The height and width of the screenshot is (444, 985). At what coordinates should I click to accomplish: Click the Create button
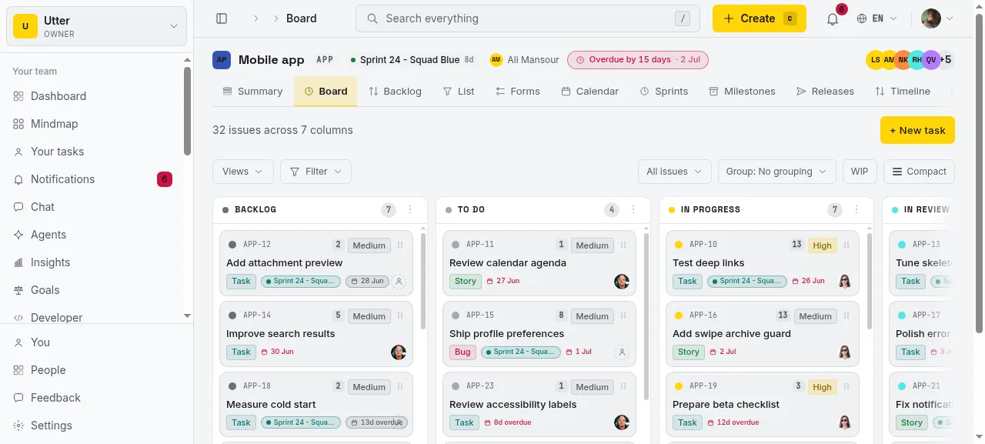[x=760, y=18]
